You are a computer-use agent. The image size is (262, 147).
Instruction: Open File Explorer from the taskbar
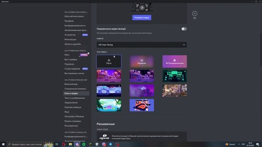click(x=70, y=144)
